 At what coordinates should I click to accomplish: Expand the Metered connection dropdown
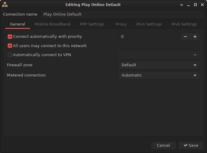(x=159, y=75)
